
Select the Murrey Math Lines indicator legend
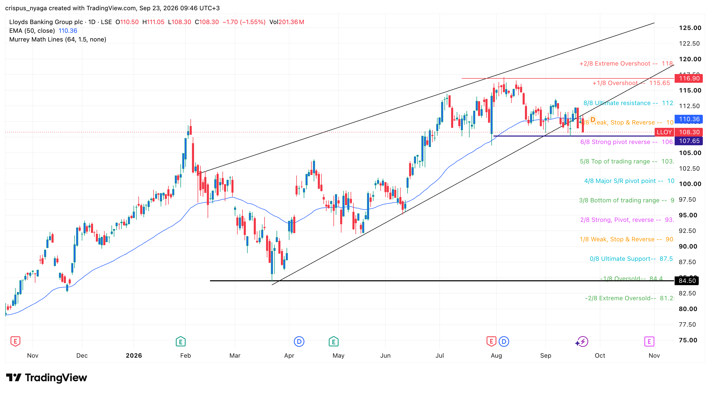[x=58, y=39]
